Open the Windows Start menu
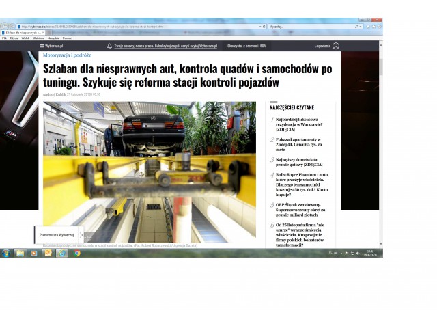Image resolution: width=437 pixels, height=328 pixels. point(5,253)
